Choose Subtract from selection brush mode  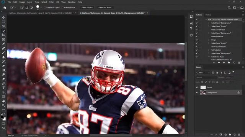pyautogui.click(x=31, y=8)
